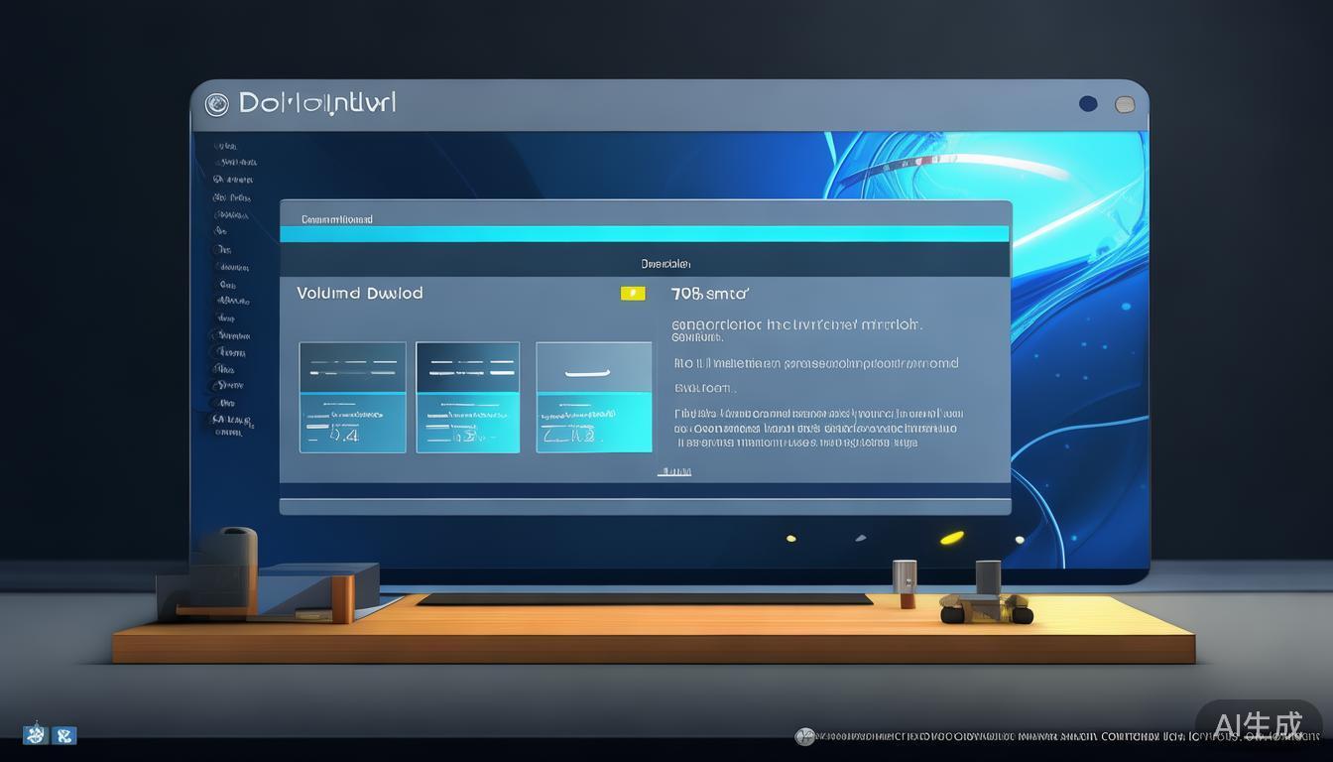Click the bright yellow oval indicator below the dialog

coord(951,538)
